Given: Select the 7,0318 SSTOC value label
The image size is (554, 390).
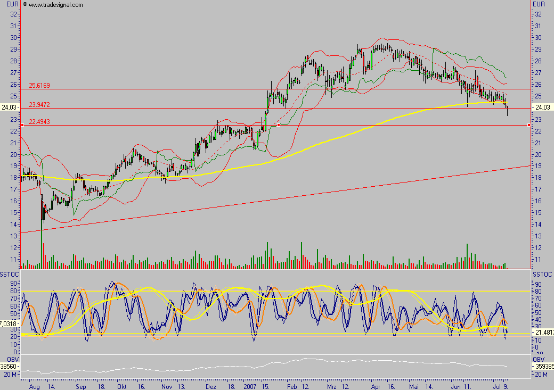Looking at the screenshot, I should pyautogui.click(x=8, y=322).
